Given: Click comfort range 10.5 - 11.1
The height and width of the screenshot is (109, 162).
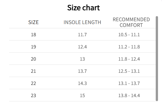Looking at the screenshot, I should pos(129,35).
